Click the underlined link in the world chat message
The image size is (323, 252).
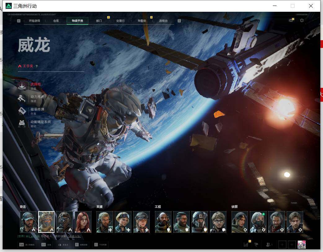(74, 236)
